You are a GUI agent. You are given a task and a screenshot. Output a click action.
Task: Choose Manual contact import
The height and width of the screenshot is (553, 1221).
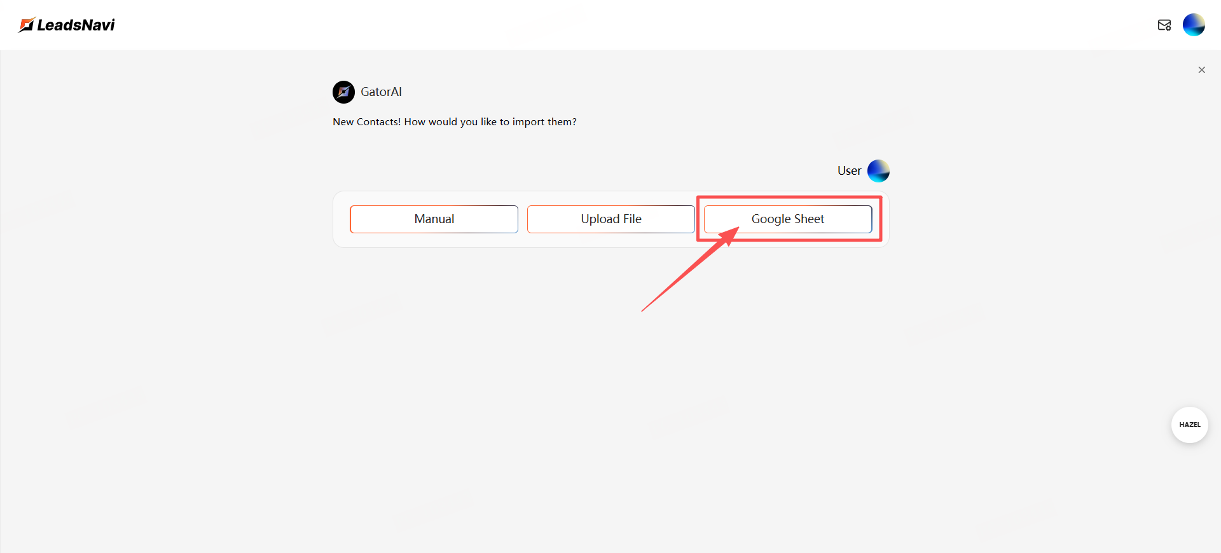[x=434, y=219]
